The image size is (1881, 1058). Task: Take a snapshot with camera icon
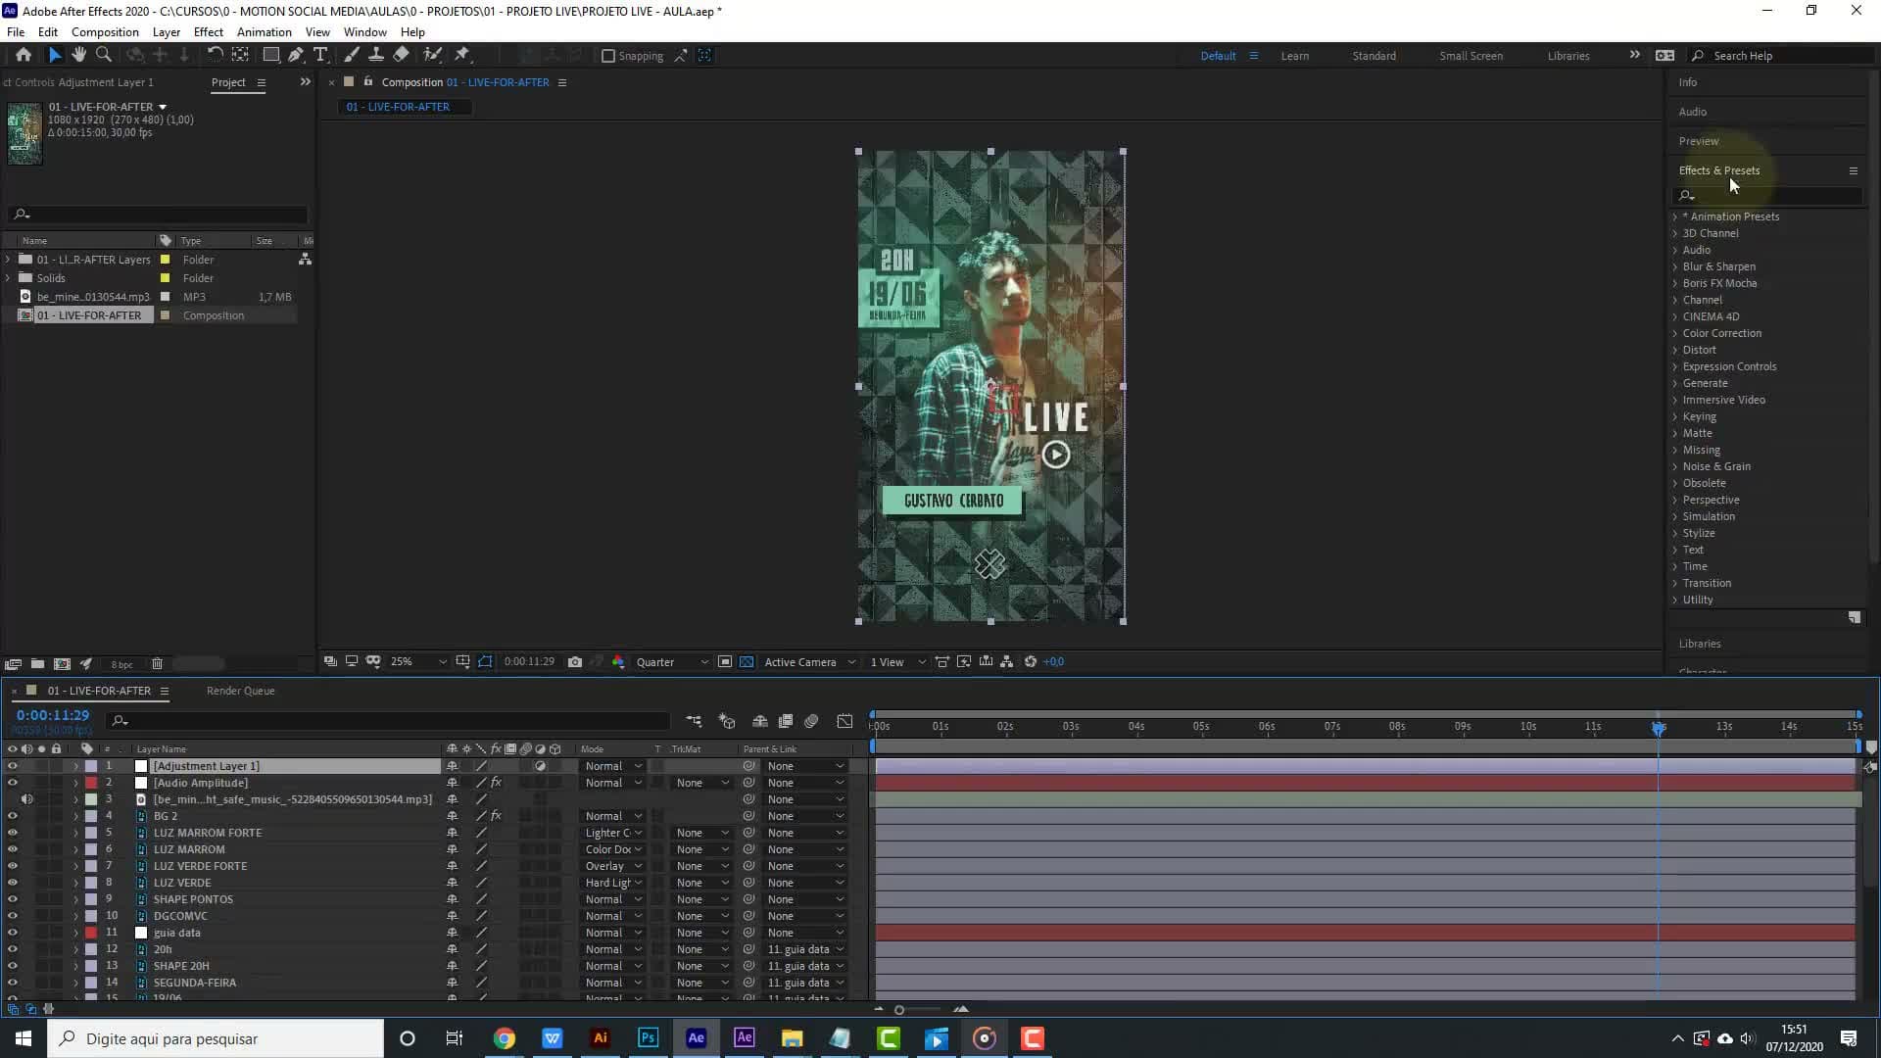pos(575,662)
